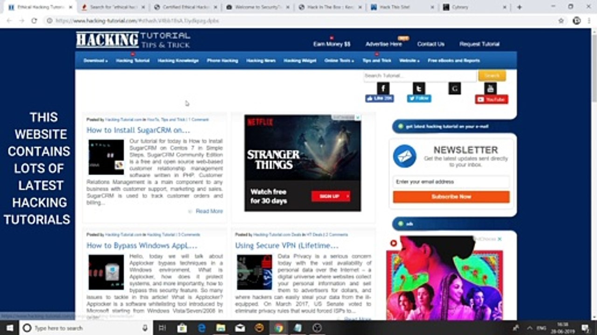Open the How to Install SugarCRM article

coord(138,130)
